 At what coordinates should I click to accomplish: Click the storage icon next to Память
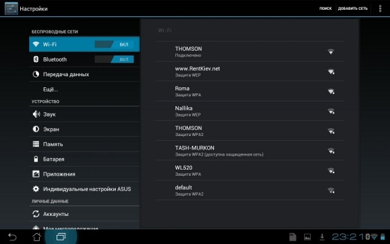point(36,144)
